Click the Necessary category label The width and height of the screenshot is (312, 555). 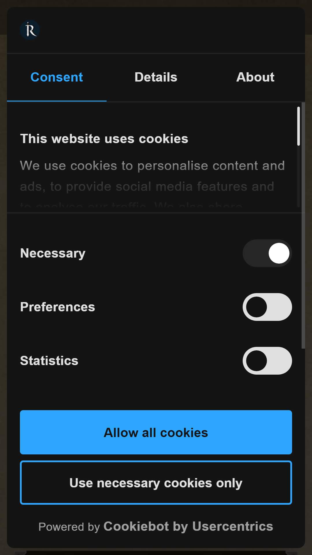pos(53,253)
